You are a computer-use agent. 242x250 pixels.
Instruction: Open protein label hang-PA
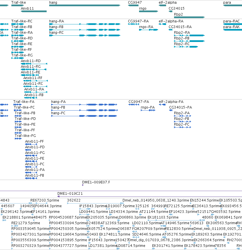pos(58,102)
